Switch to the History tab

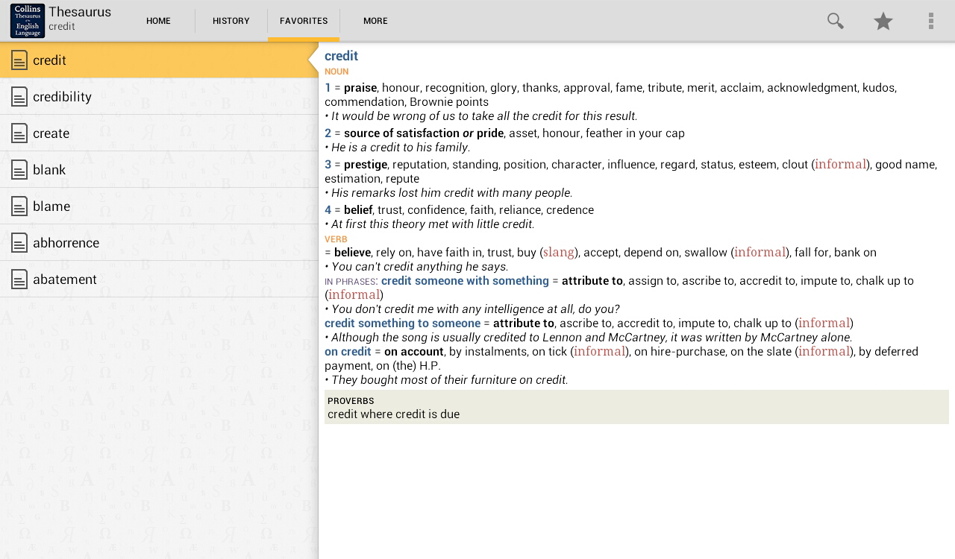tap(231, 21)
